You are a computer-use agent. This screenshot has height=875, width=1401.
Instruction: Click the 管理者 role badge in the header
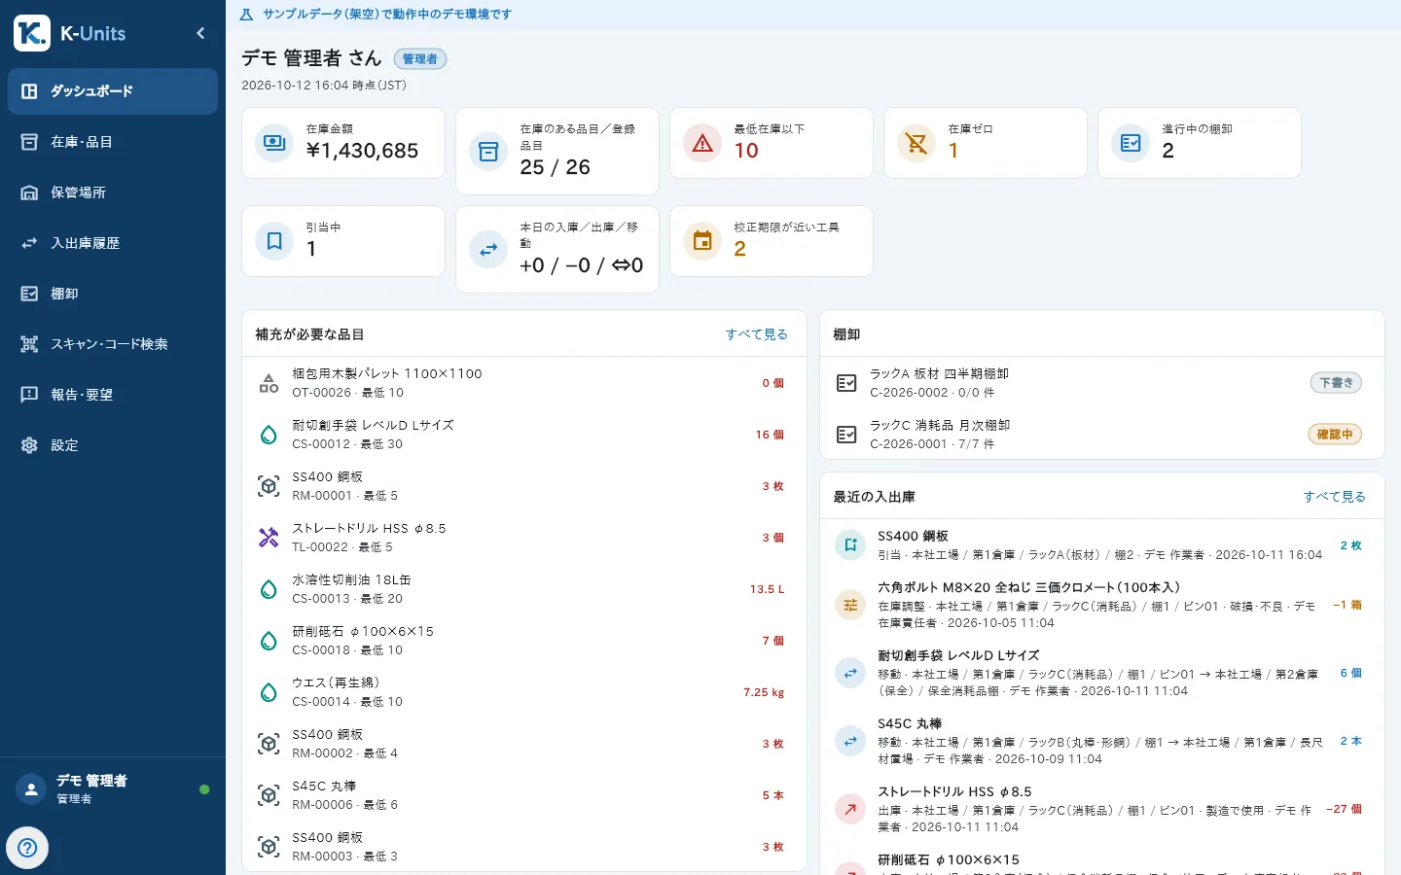[x=420, y=59]
